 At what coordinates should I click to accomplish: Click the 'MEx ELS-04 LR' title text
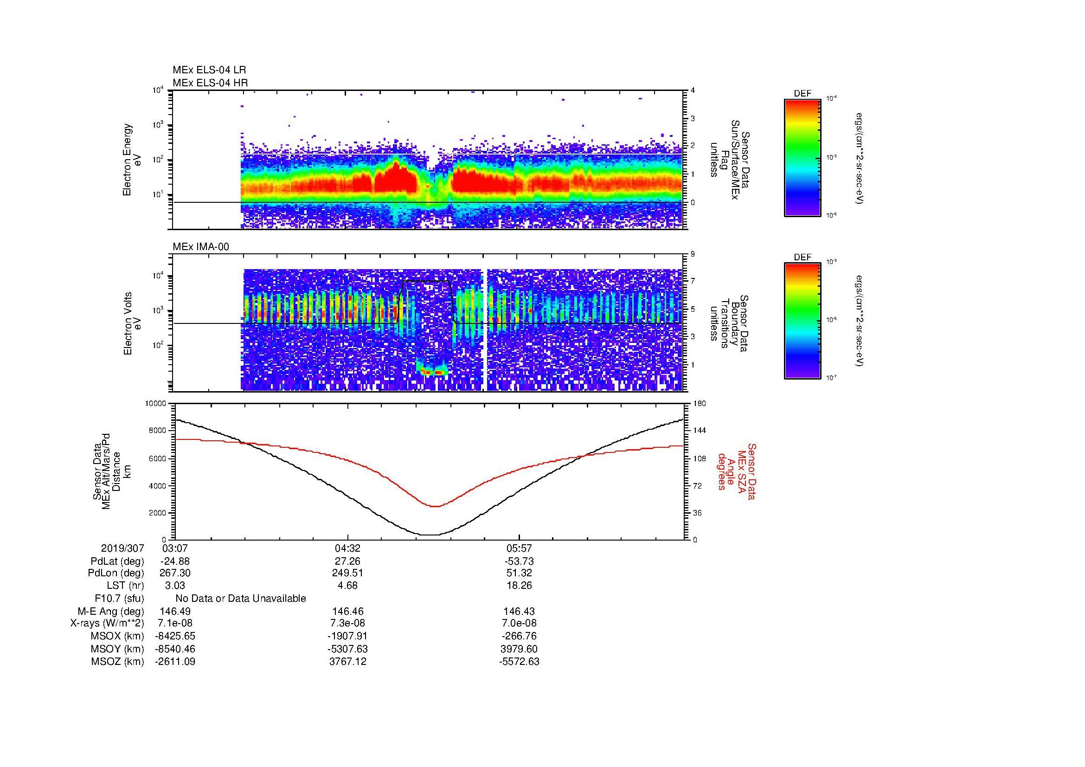coord(209,70)
